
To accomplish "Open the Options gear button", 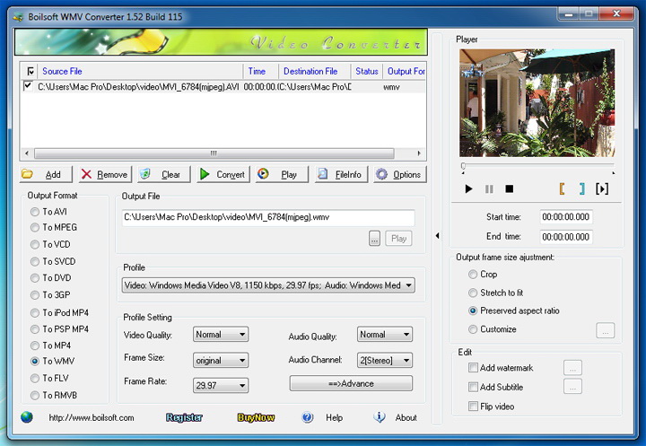I will pyautogui.click(x=397, y=174).
